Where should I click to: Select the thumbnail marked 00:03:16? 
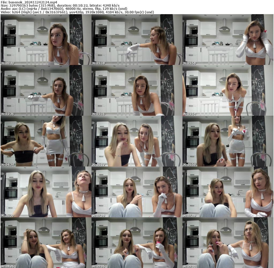pos(137,90)
